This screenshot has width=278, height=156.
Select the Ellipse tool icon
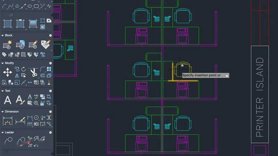coord(30,6)
